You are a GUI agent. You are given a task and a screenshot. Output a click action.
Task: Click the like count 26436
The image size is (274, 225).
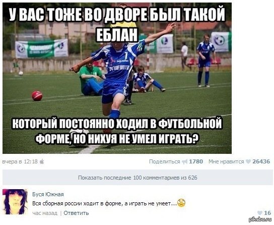pos(261,161)
